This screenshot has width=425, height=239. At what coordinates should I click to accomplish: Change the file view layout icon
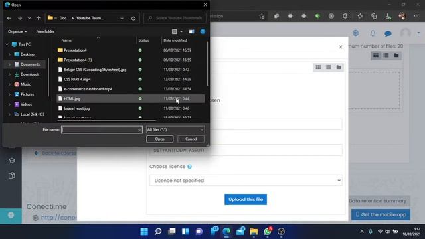pyautogui.click(x=175, y=31)
